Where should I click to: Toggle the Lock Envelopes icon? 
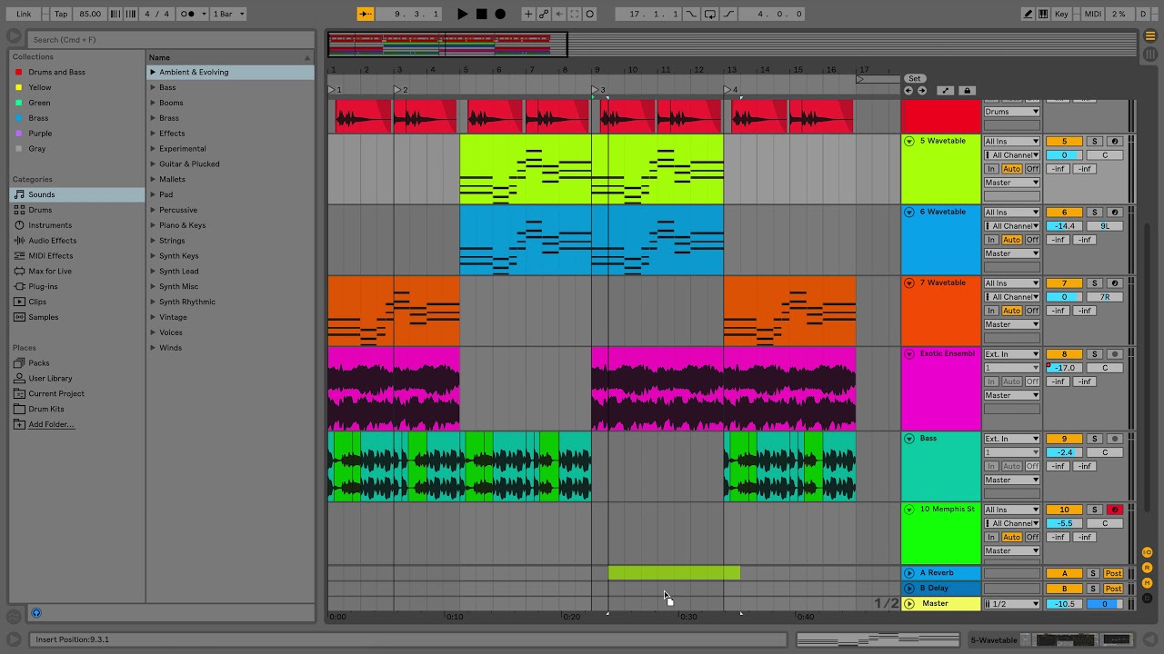click(968, 91)
